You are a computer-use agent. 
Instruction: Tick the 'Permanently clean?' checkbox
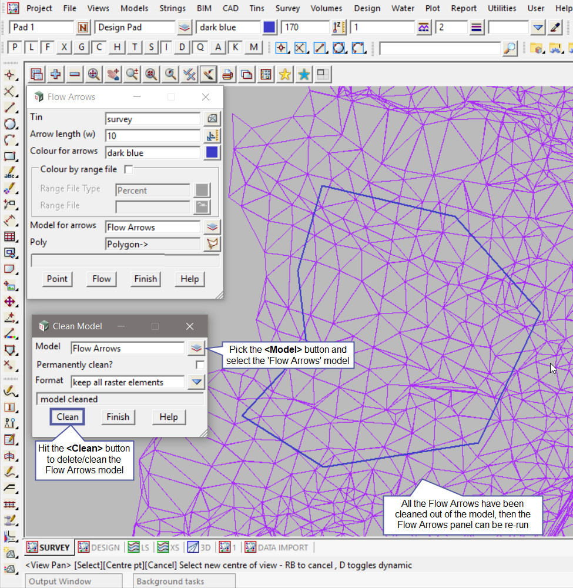tap(200, 365)
